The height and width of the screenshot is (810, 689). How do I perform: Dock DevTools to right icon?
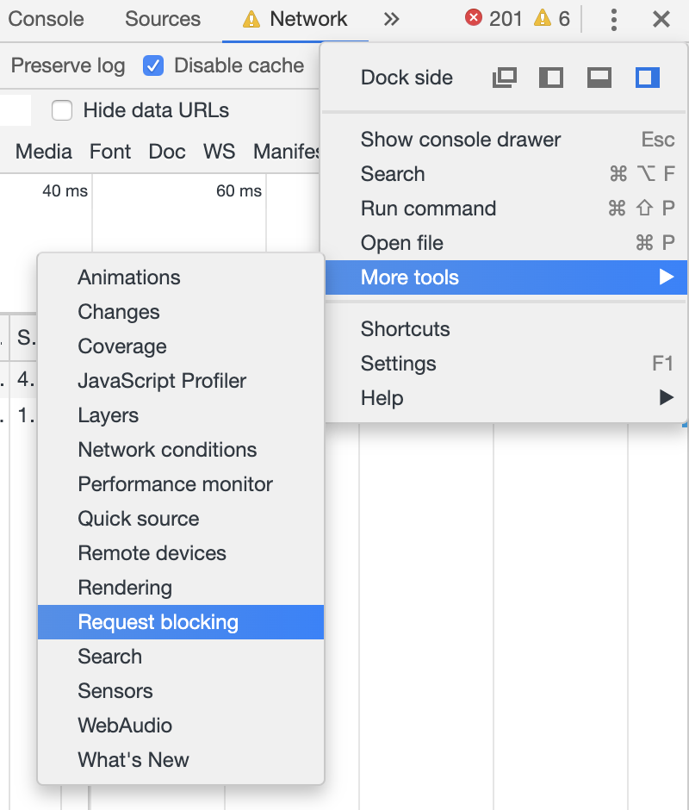(x=648, y=78)
